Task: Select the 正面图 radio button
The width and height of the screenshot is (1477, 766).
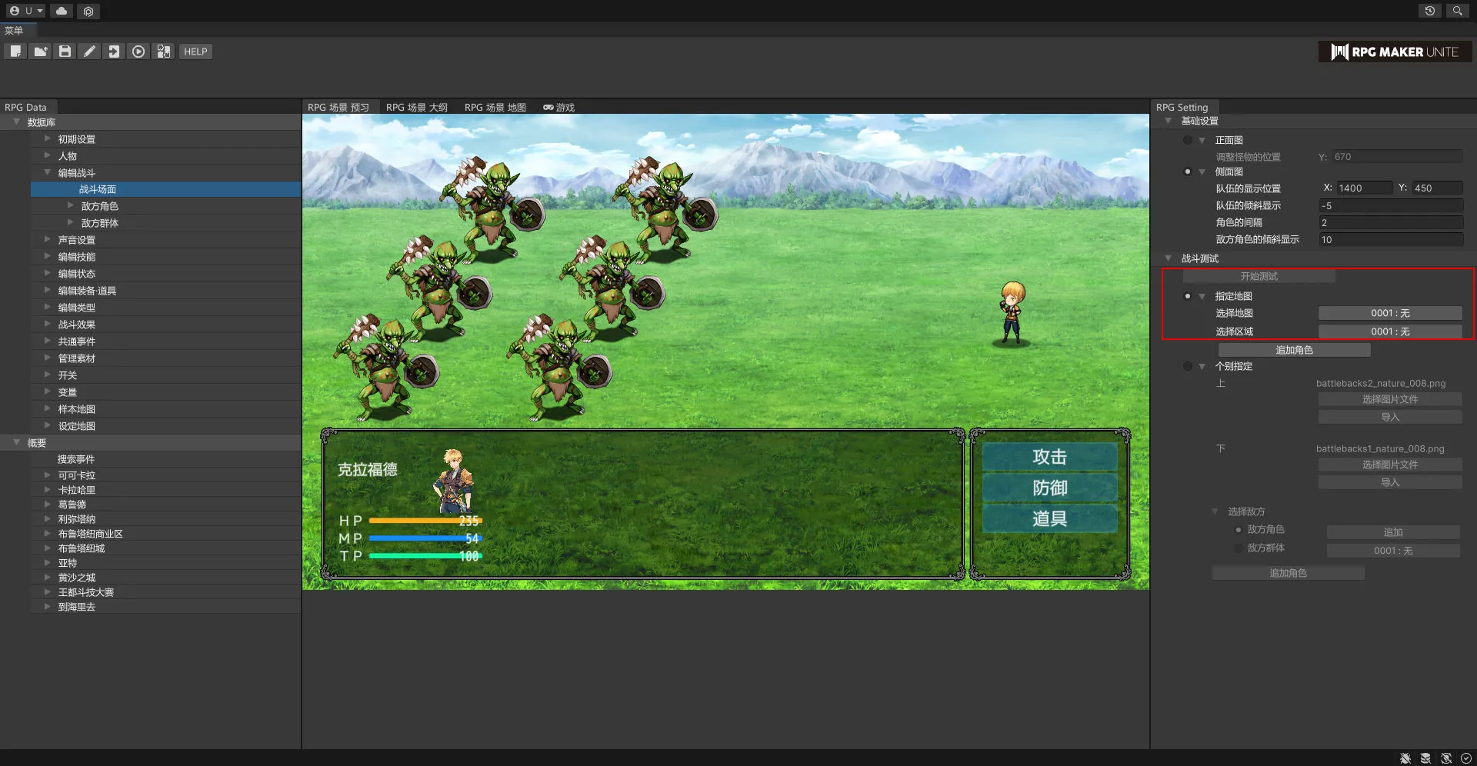Action: [1188, 140]
